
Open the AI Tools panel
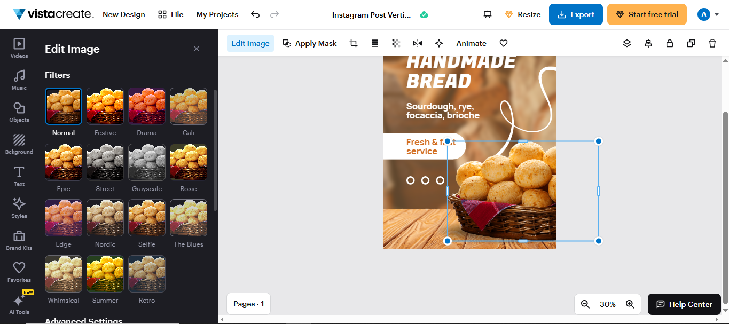pos(19,303)
